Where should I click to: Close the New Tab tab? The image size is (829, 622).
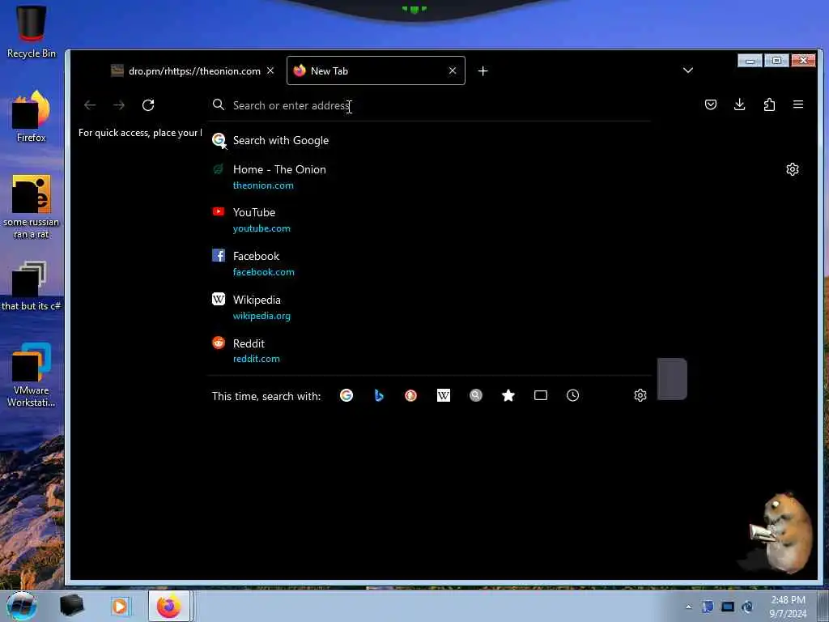453,70
